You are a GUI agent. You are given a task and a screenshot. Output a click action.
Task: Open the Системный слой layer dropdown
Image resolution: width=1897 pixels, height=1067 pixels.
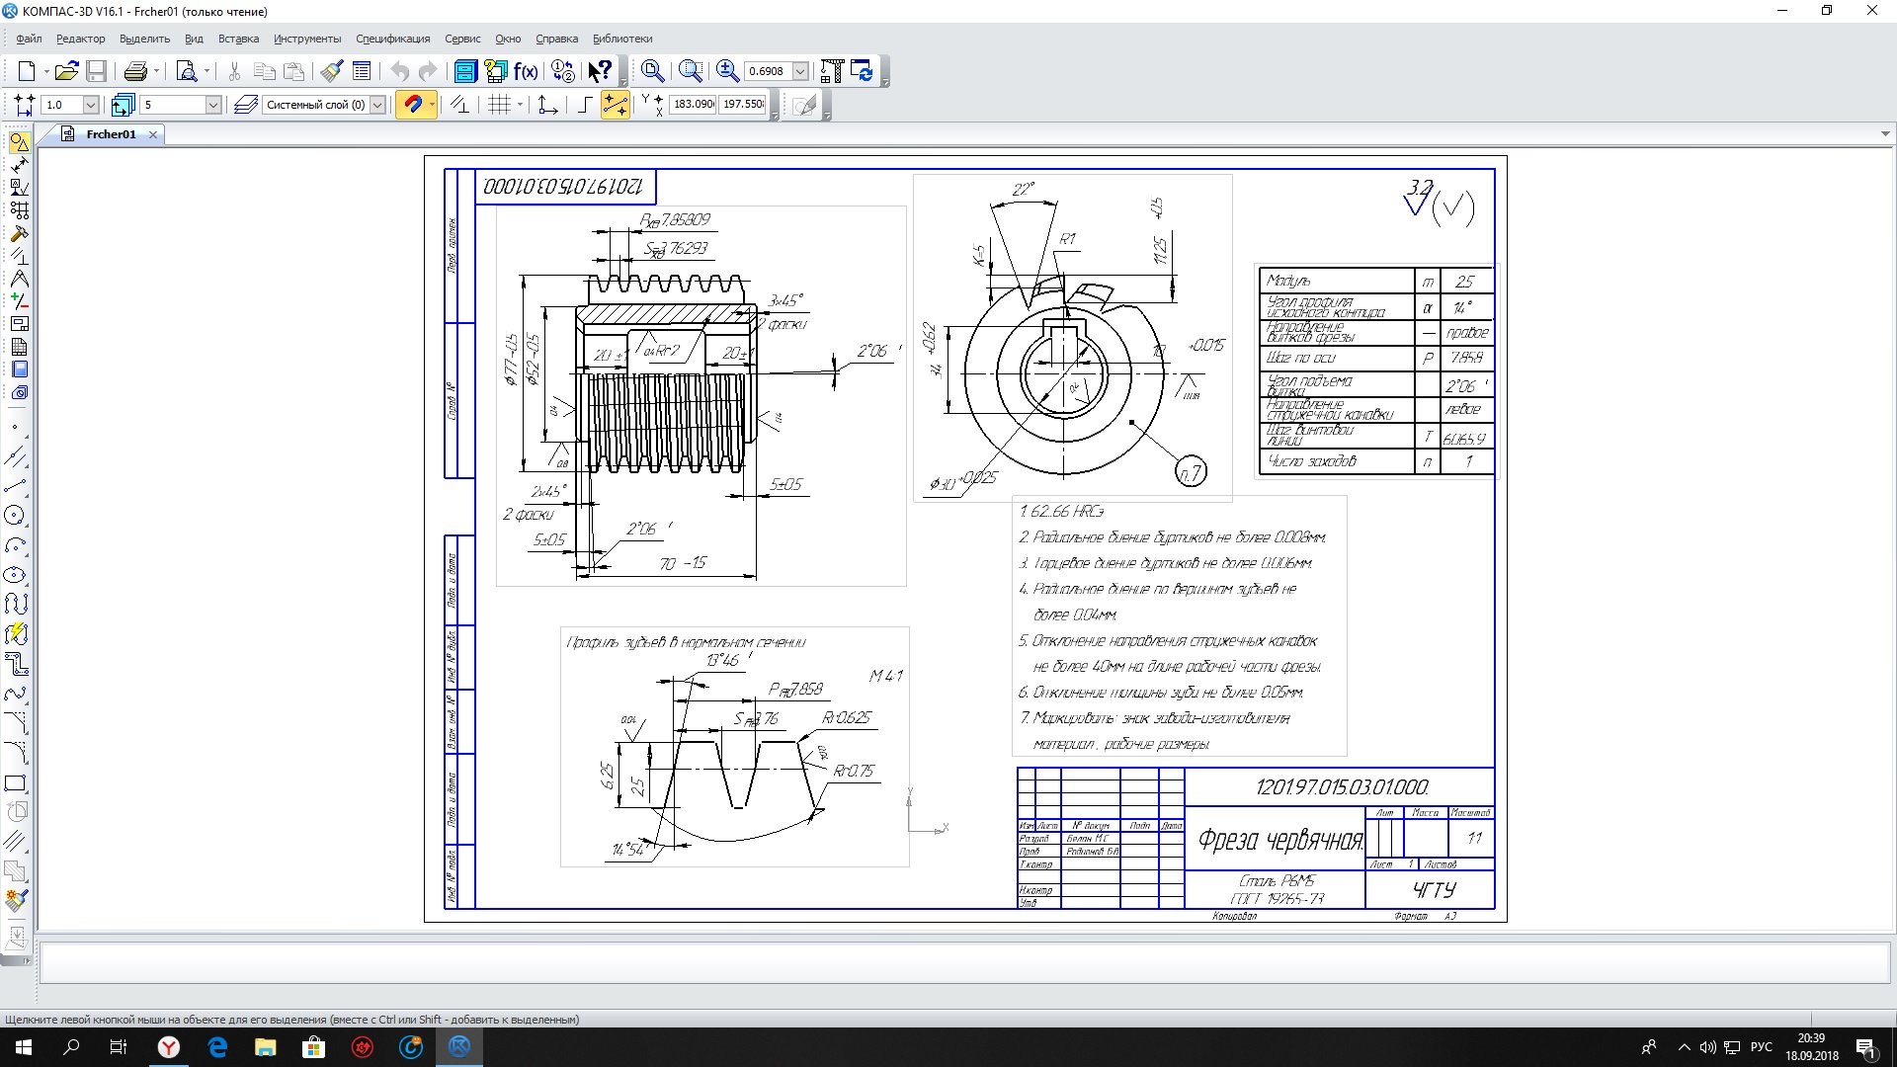point(377,105)
